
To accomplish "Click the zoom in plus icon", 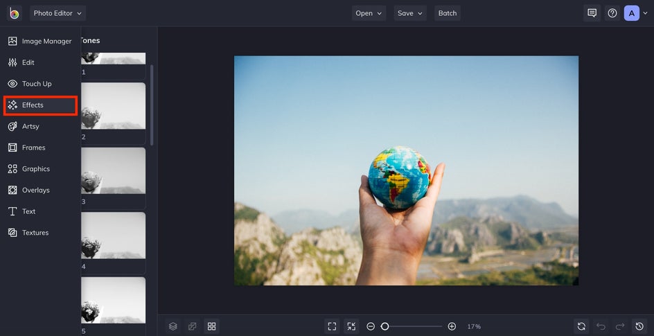I will (x=452, y=326).
